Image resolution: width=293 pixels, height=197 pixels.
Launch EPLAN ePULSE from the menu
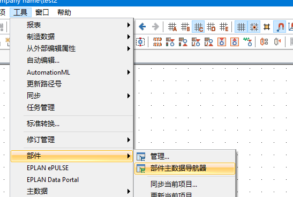click(x=72, y=168)
